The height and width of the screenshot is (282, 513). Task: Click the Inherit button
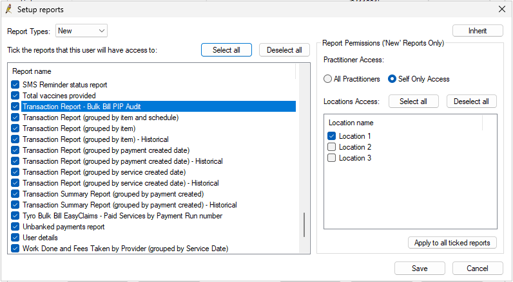478,31
